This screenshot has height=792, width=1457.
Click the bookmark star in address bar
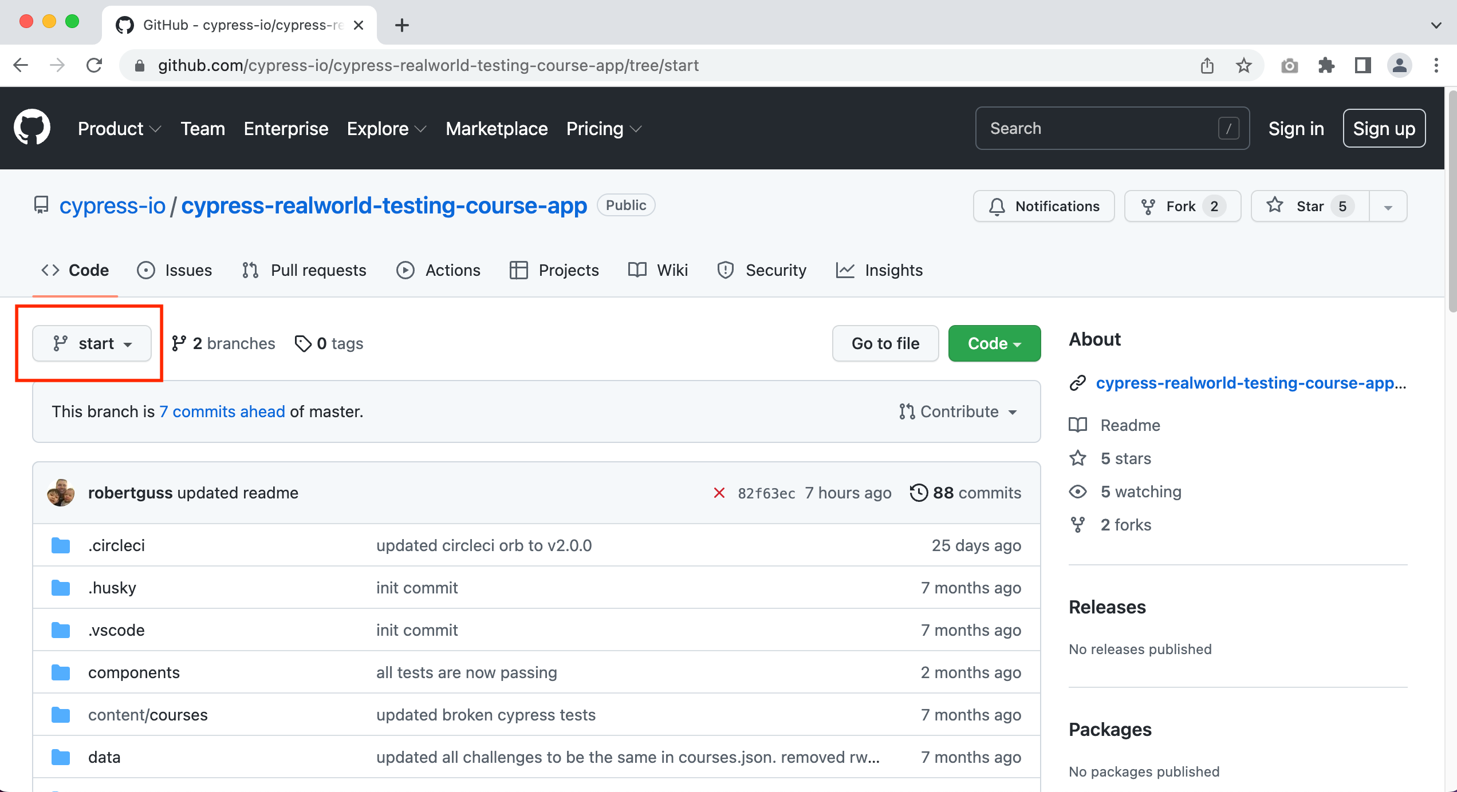(1243, 65)
